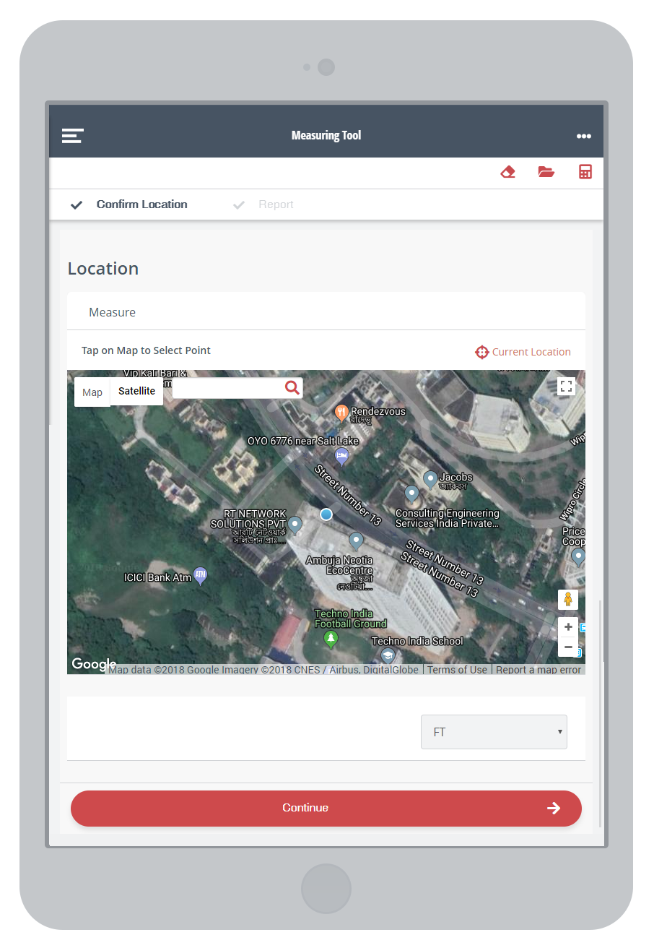The height and width of the screenshot is (948, 654).
Task: Open the folder icon in toolbar
Action: pos(546,172)
